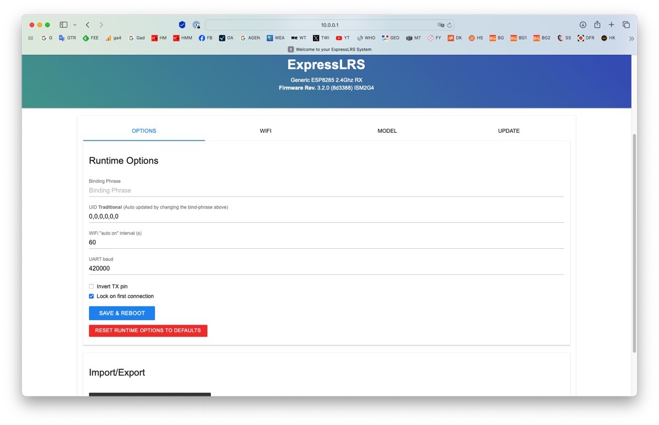
Task: Open the bookmarks grid icon
Action: tap(31, 38)
